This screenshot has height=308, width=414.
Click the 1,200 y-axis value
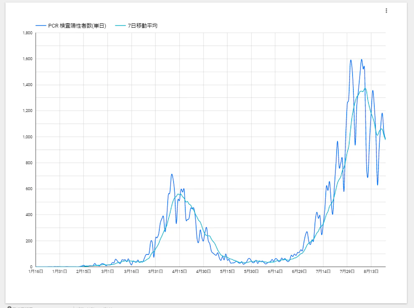tap(28, 111)
